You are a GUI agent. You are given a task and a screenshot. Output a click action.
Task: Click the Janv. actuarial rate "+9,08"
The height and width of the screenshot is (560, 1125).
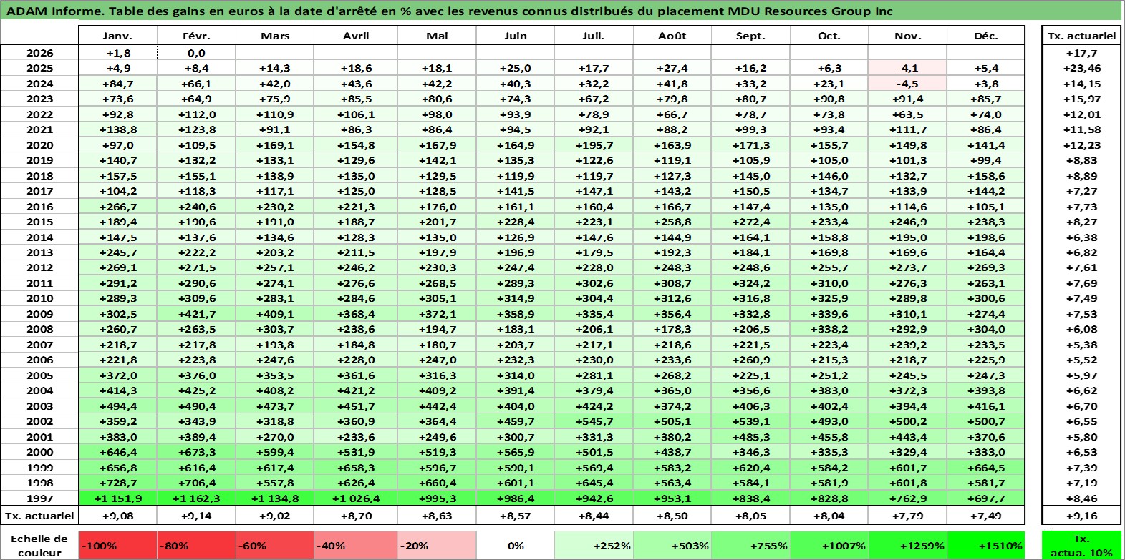pos(117,516)
